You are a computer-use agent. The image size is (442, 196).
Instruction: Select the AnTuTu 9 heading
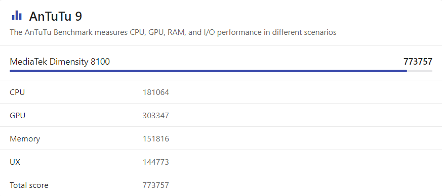tap(56, 16)
